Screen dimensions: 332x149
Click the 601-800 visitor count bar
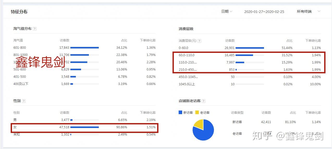[x=84, y=48]
